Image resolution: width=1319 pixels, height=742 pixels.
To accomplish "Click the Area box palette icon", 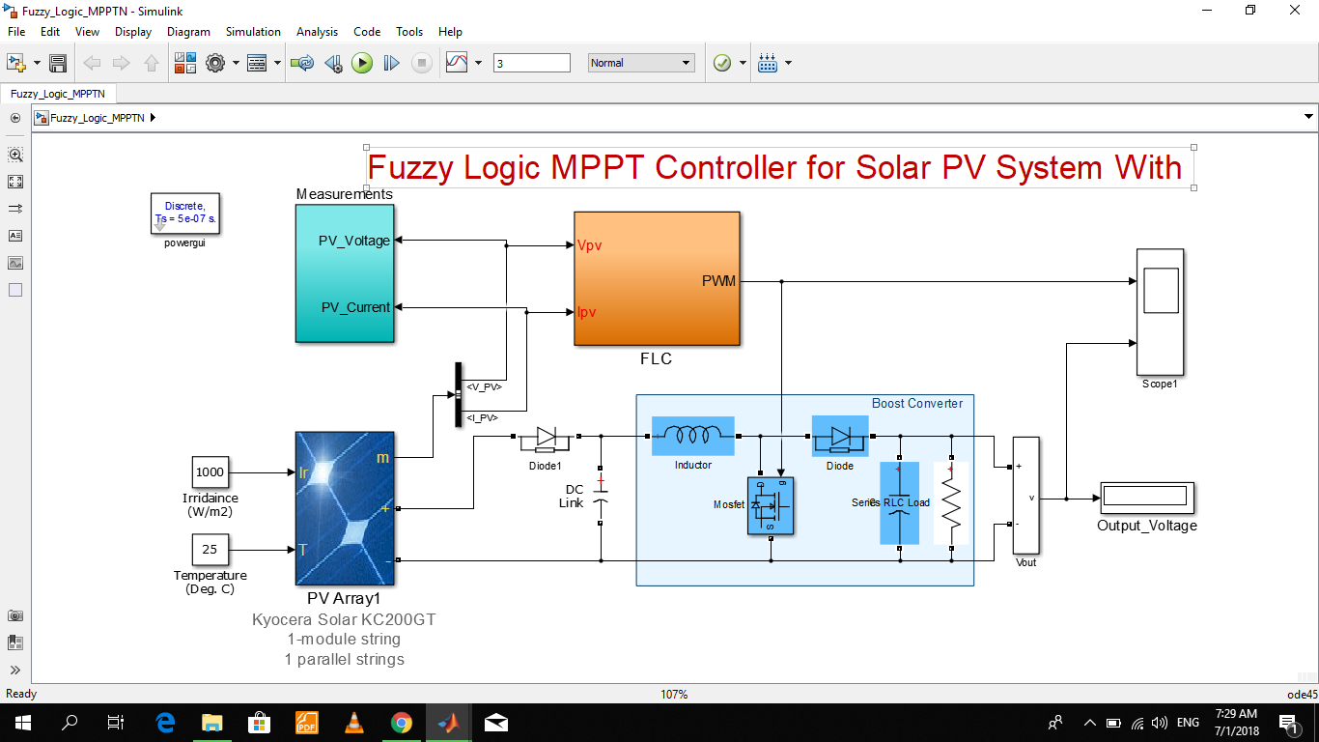I will tap(14, 290).
